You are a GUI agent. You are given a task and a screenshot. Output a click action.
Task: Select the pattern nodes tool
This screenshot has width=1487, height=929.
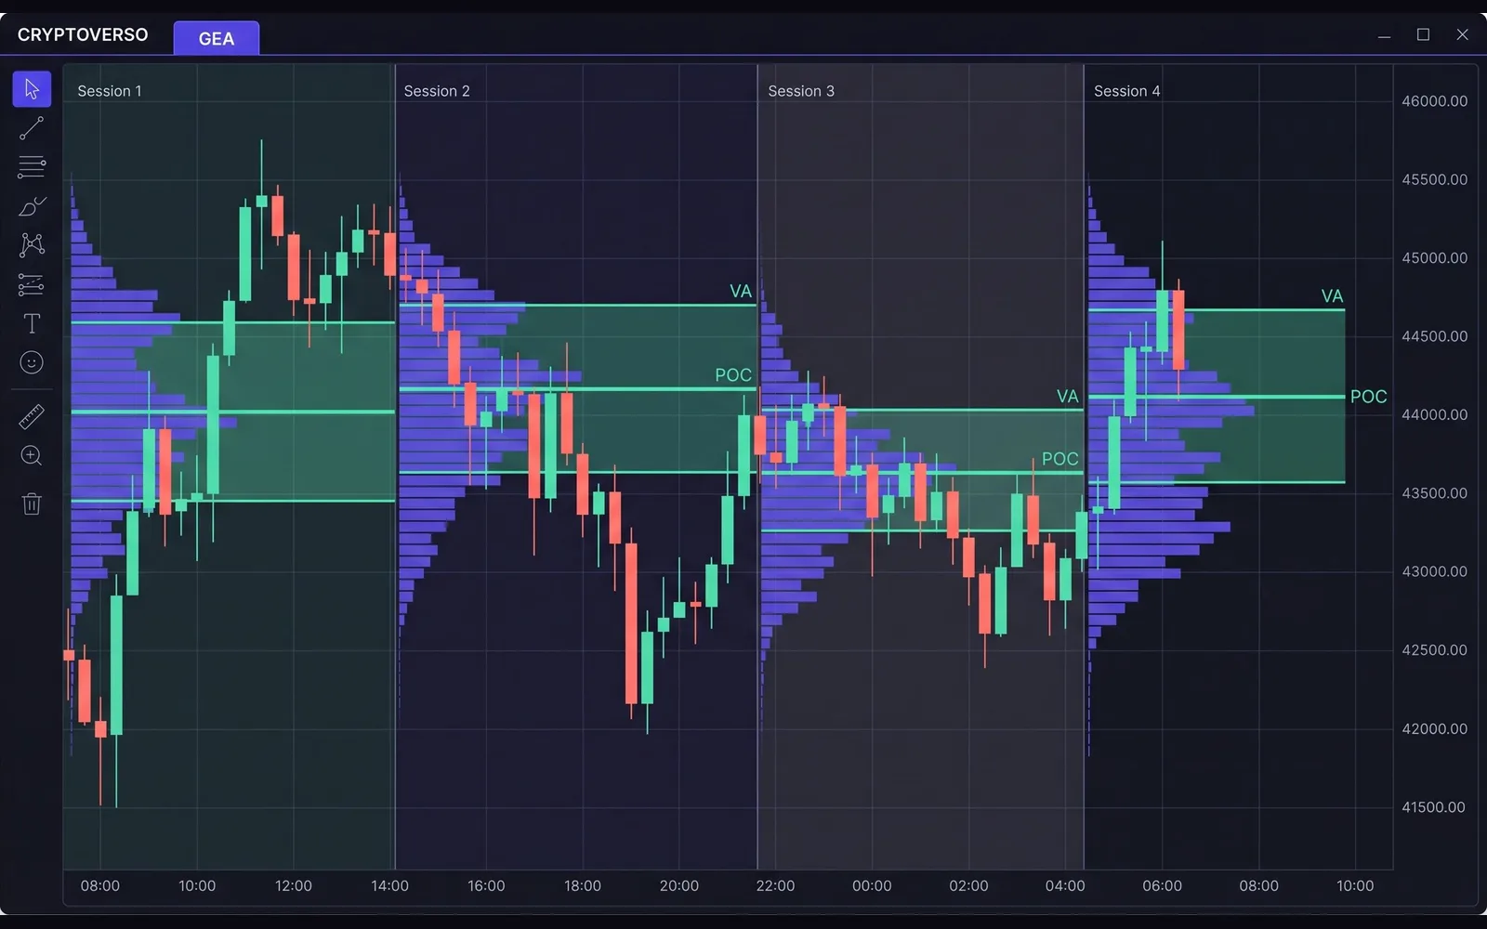point(32,245)
